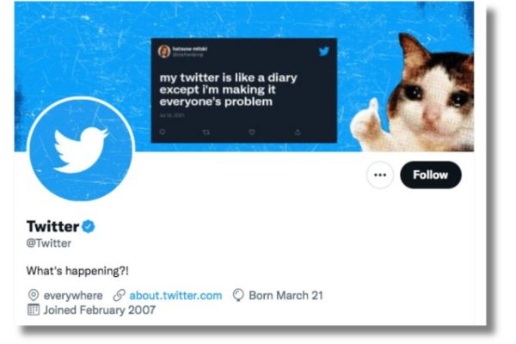
Task: Click the @Twitter handle text
Action: click(49, 243)
